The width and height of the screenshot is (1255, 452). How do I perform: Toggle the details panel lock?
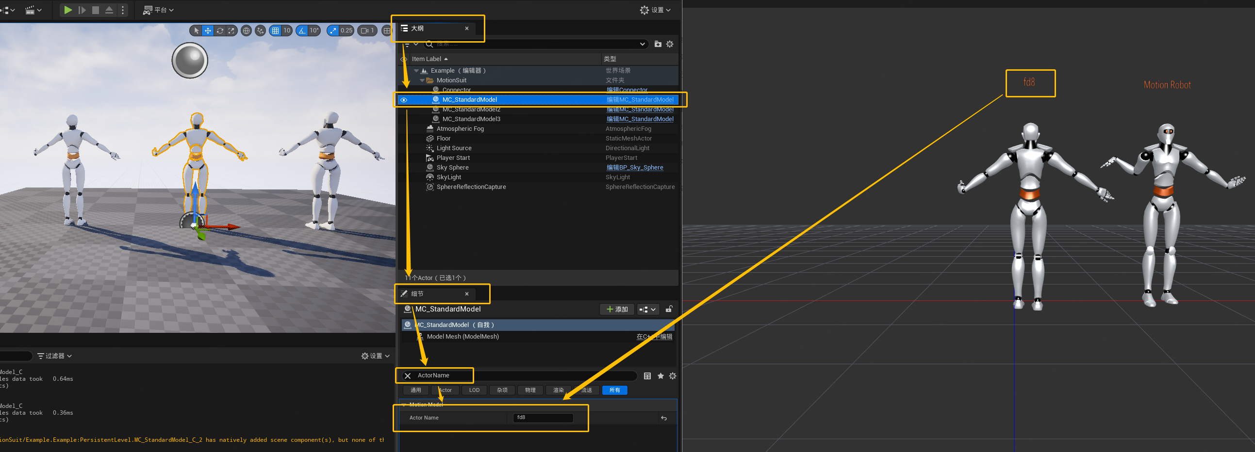coord(669,310)
